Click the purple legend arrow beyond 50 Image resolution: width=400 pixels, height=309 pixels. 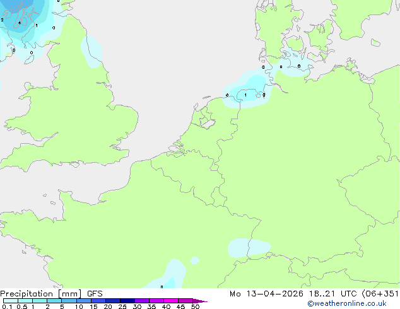coord(200,301)
